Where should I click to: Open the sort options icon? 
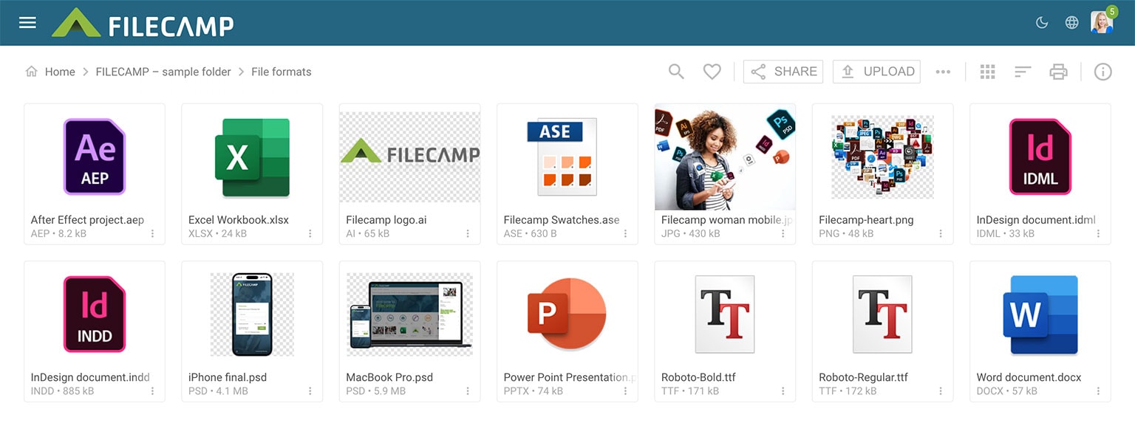click(x=1023, y=72)
